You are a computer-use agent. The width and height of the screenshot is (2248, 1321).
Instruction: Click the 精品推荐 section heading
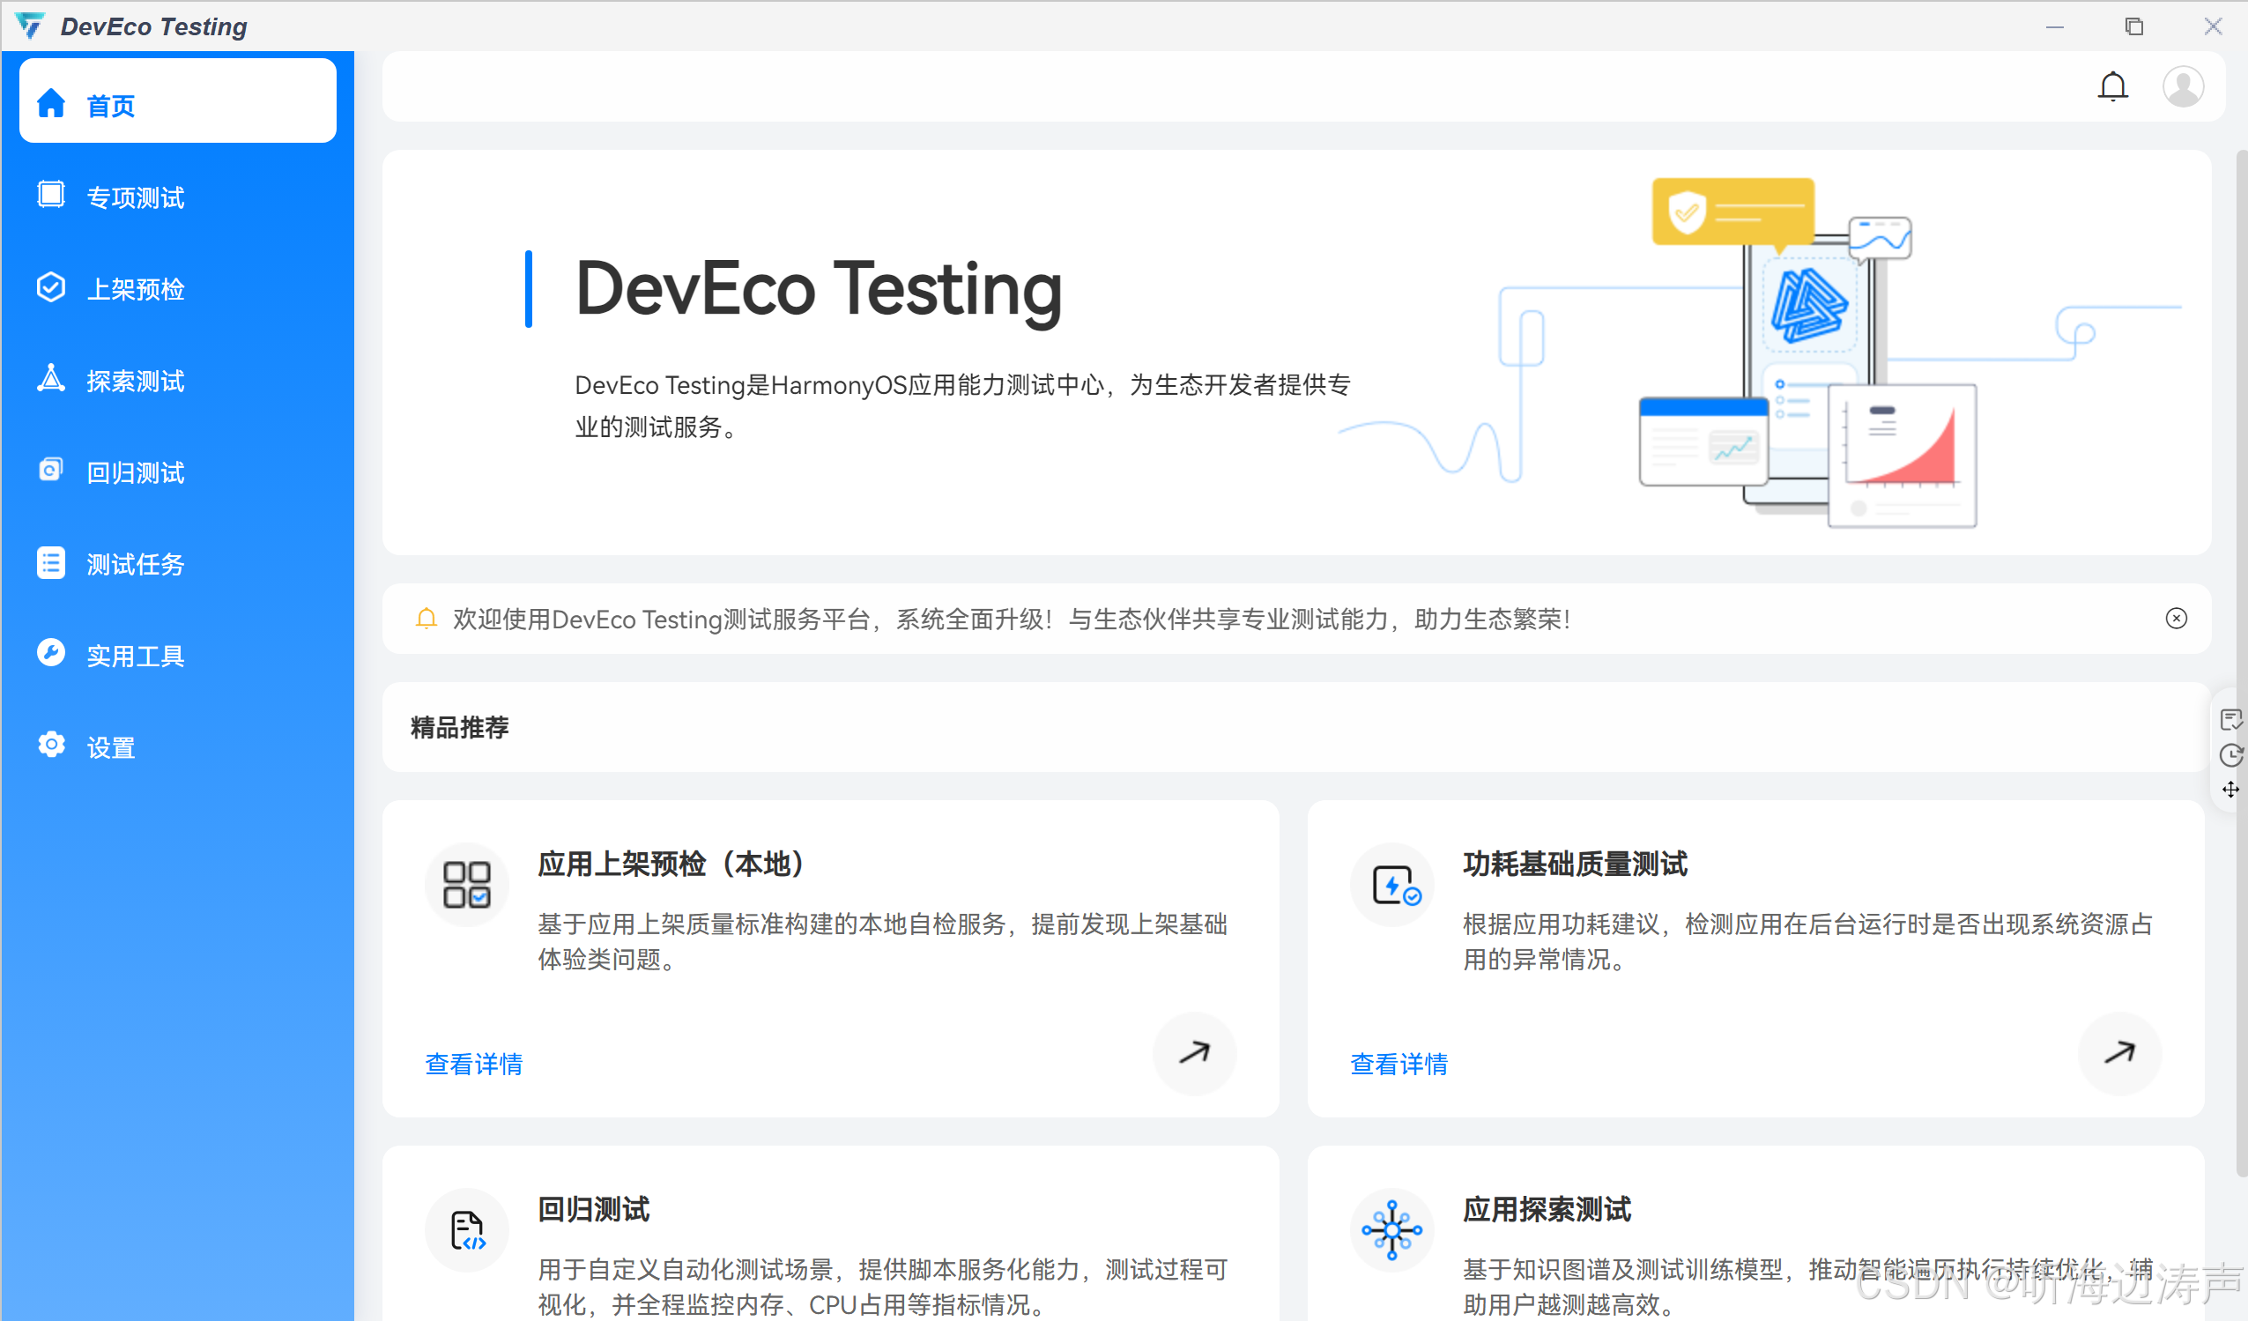pos(459,728)
